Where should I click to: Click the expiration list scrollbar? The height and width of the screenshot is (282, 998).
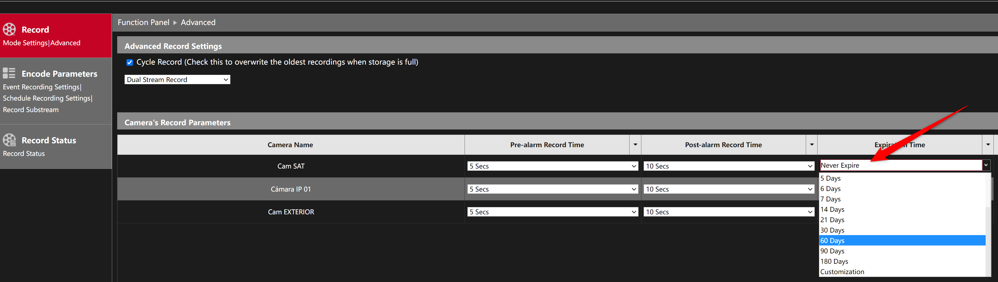[988, 225]
